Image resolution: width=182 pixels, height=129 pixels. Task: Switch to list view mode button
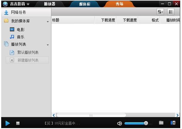pyautogui.click(x=171, y=12)
